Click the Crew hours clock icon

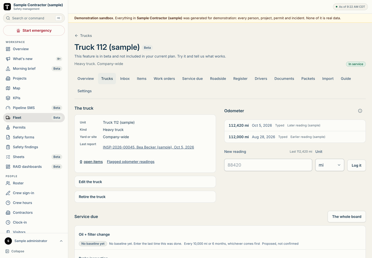pyautogui.click(x=8, y=203)
